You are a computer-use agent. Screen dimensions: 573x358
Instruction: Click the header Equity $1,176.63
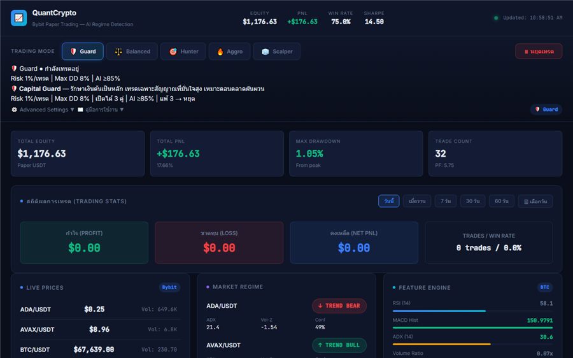[x=260, y=22]
